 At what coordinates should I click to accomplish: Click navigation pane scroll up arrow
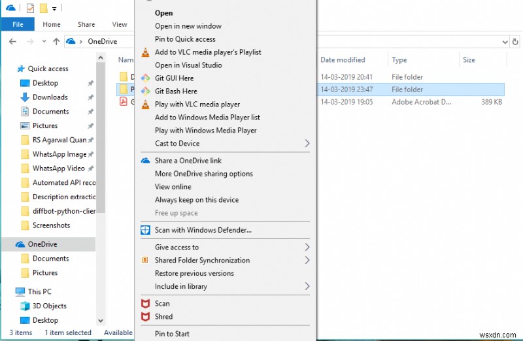click(101, 57)
